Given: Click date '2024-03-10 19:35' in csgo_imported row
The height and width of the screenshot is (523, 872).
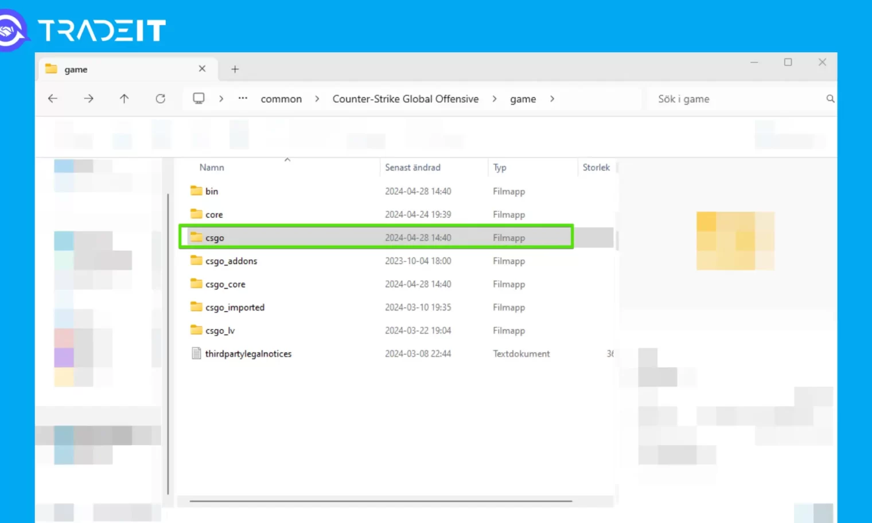Looking at the screenshot, I should [x=418, y=307].
